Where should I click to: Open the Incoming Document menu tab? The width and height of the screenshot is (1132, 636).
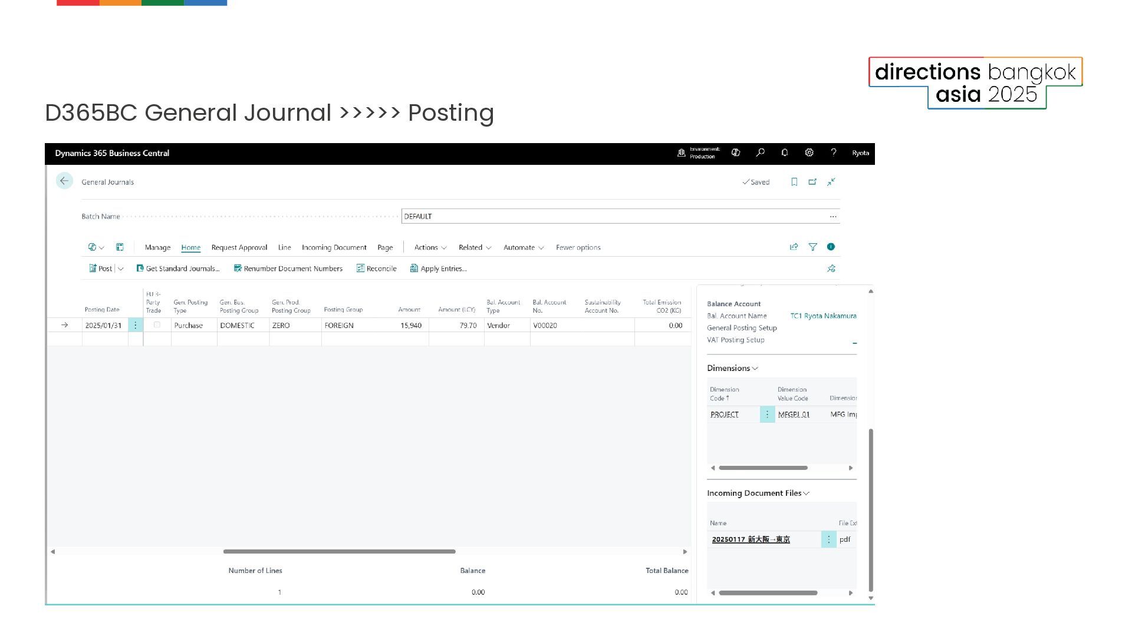334,247
